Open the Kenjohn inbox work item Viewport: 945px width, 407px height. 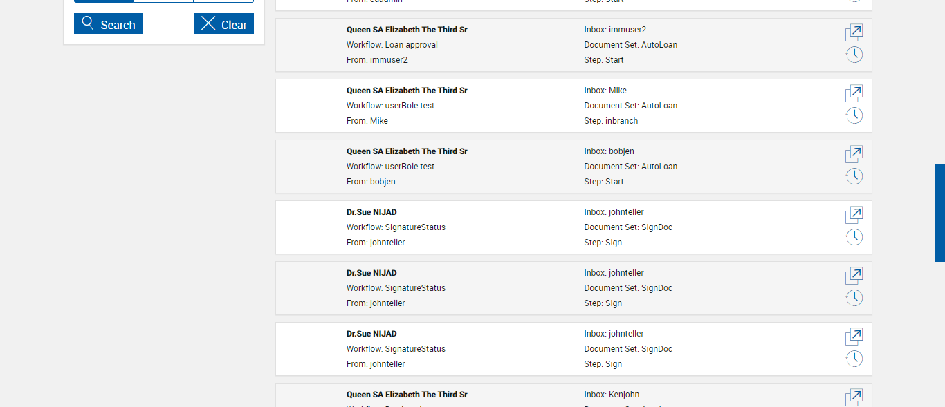(854, 397)
